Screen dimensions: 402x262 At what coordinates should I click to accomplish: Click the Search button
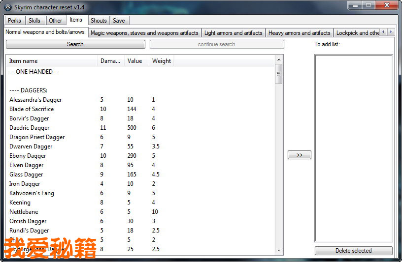coord(75,44)
